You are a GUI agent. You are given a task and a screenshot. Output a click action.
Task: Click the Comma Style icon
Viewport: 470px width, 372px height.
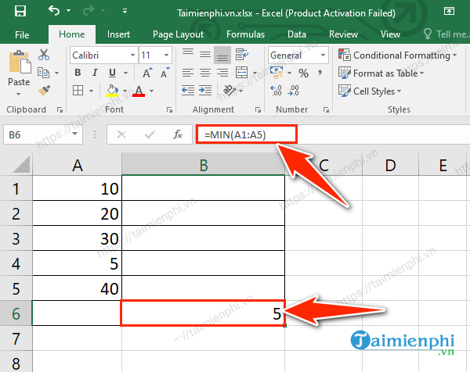(x=320, y=73)
